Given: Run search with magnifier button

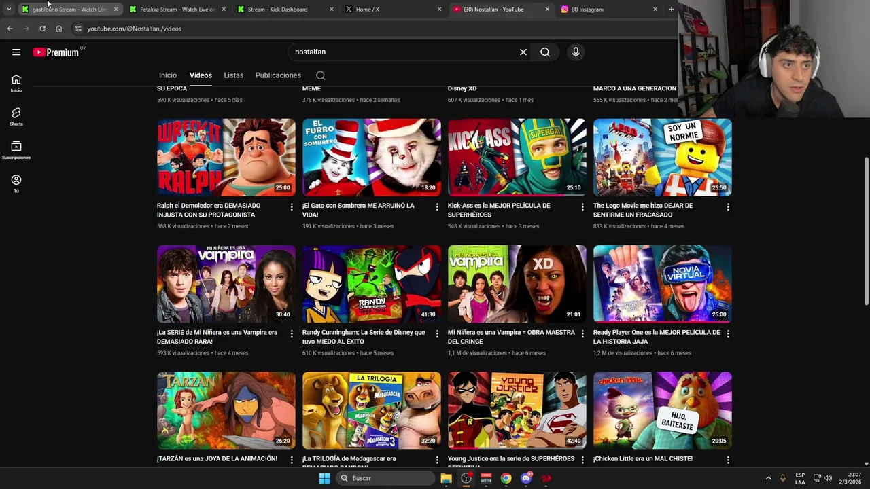Looking at the screenshot, I should tap(545, 52).
